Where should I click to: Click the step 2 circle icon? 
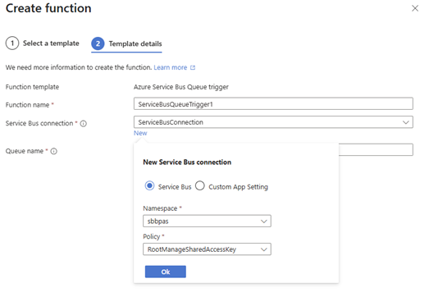tap(98, 43)
